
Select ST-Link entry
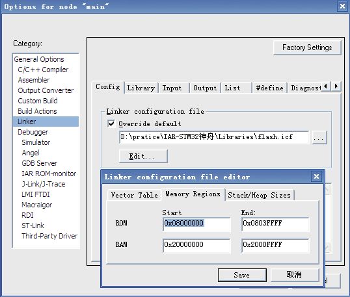(x=33, y=226)
